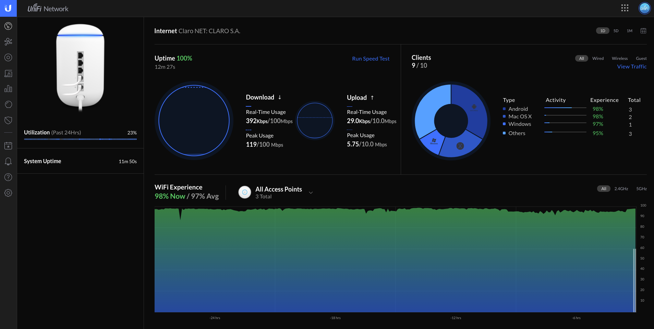This screenshot has height=329, width=654.
Task: Filter clients by Wired
Action: [x=598, y=58]
